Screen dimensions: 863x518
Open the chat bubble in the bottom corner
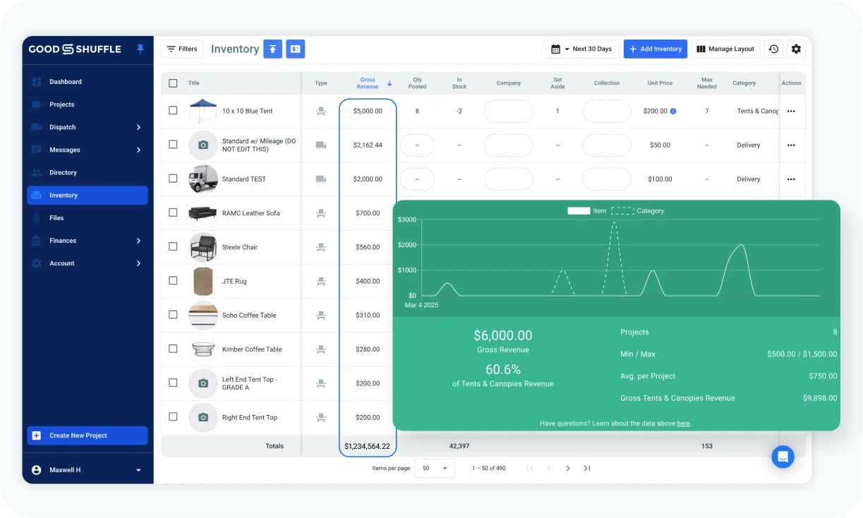tap(783, 457)
